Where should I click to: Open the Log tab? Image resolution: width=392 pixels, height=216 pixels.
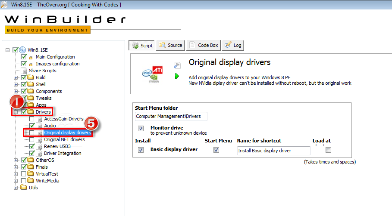233,45
